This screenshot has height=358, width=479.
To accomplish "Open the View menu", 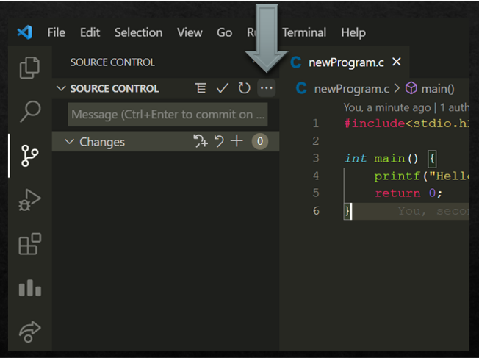I will (x=190, y=32).
